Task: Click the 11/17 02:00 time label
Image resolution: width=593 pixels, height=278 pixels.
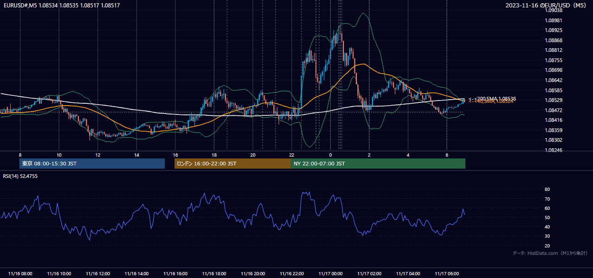Action: coord(369,274)
